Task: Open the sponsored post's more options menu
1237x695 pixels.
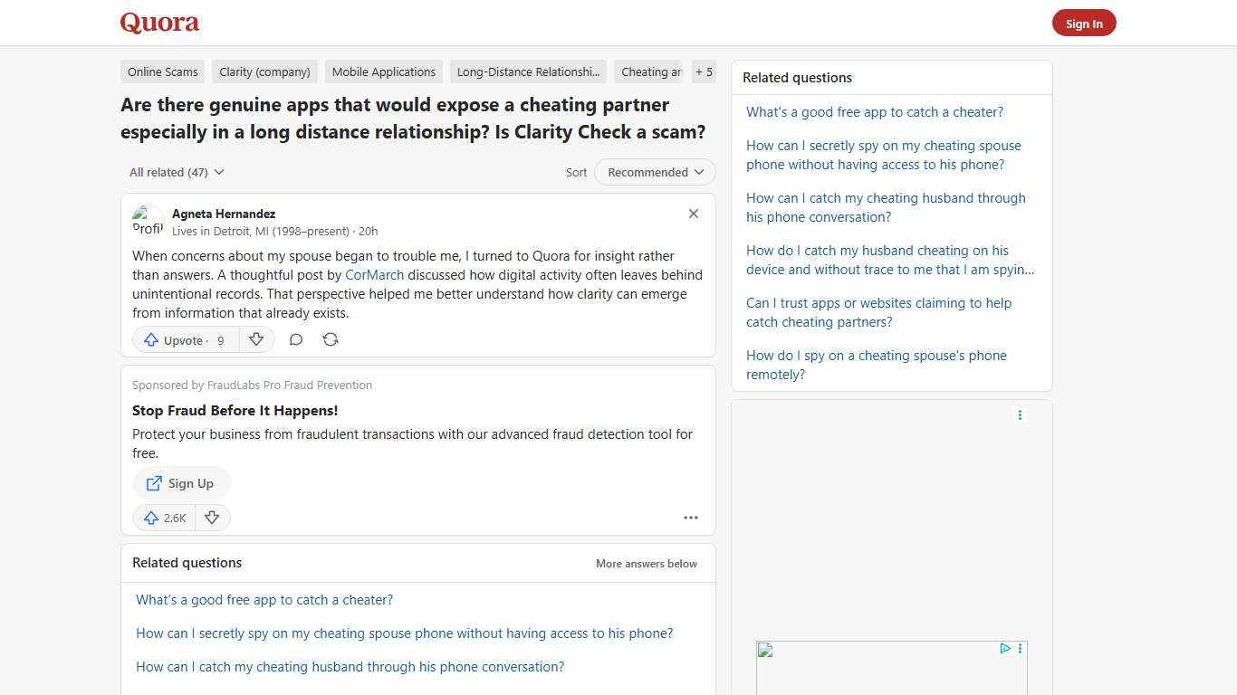Action: (691, 518)
